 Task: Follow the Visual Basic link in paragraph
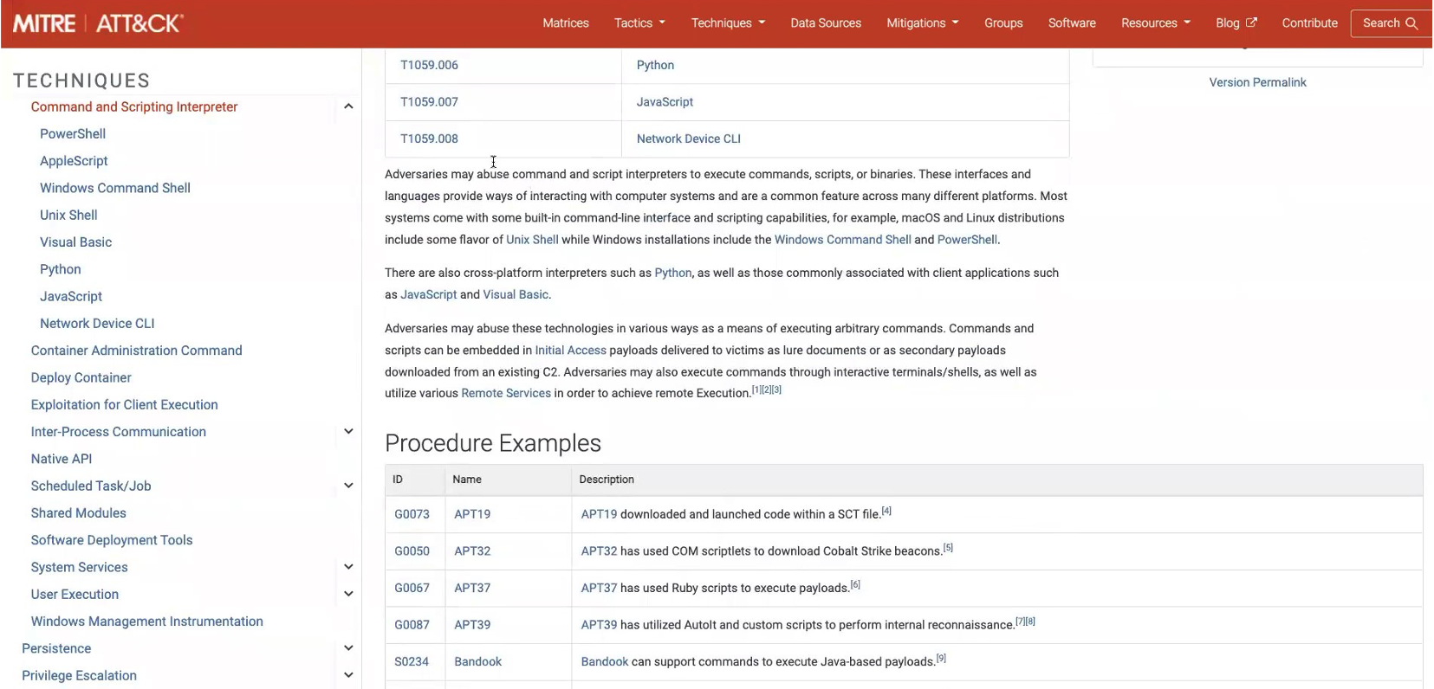516,294
